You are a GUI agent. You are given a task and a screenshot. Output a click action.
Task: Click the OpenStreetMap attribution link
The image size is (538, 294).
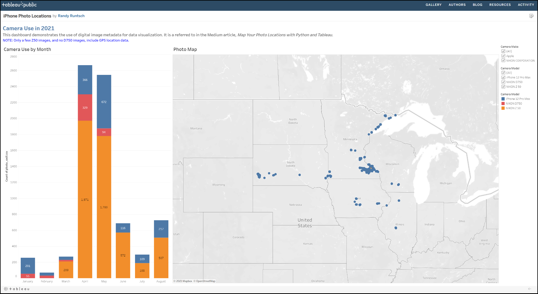click(x=205, y=281)
